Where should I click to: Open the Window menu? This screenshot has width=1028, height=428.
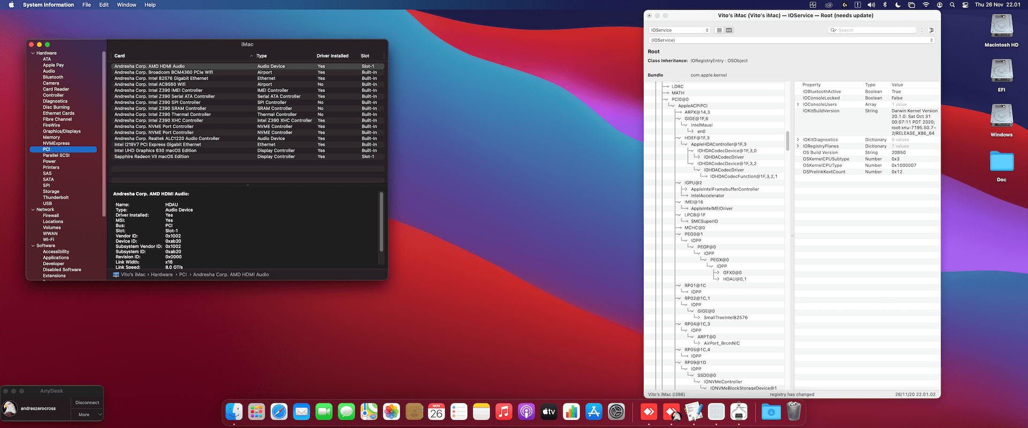tap(126, 5)
